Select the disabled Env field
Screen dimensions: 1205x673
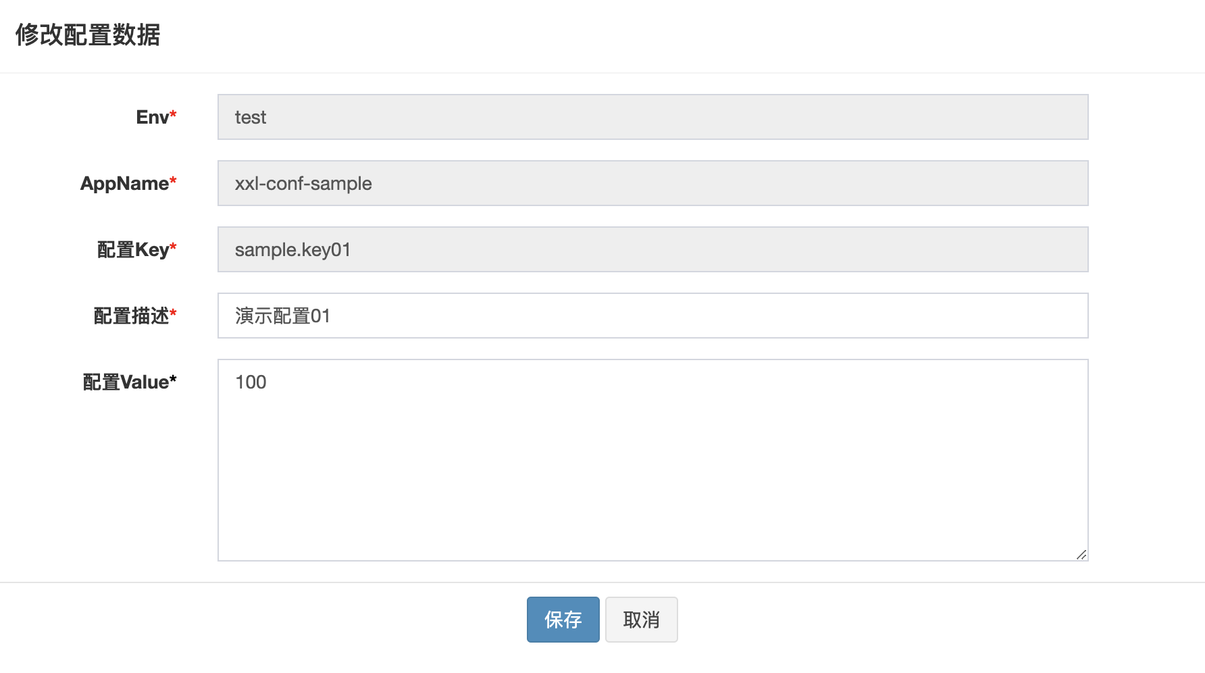[652, 117]
